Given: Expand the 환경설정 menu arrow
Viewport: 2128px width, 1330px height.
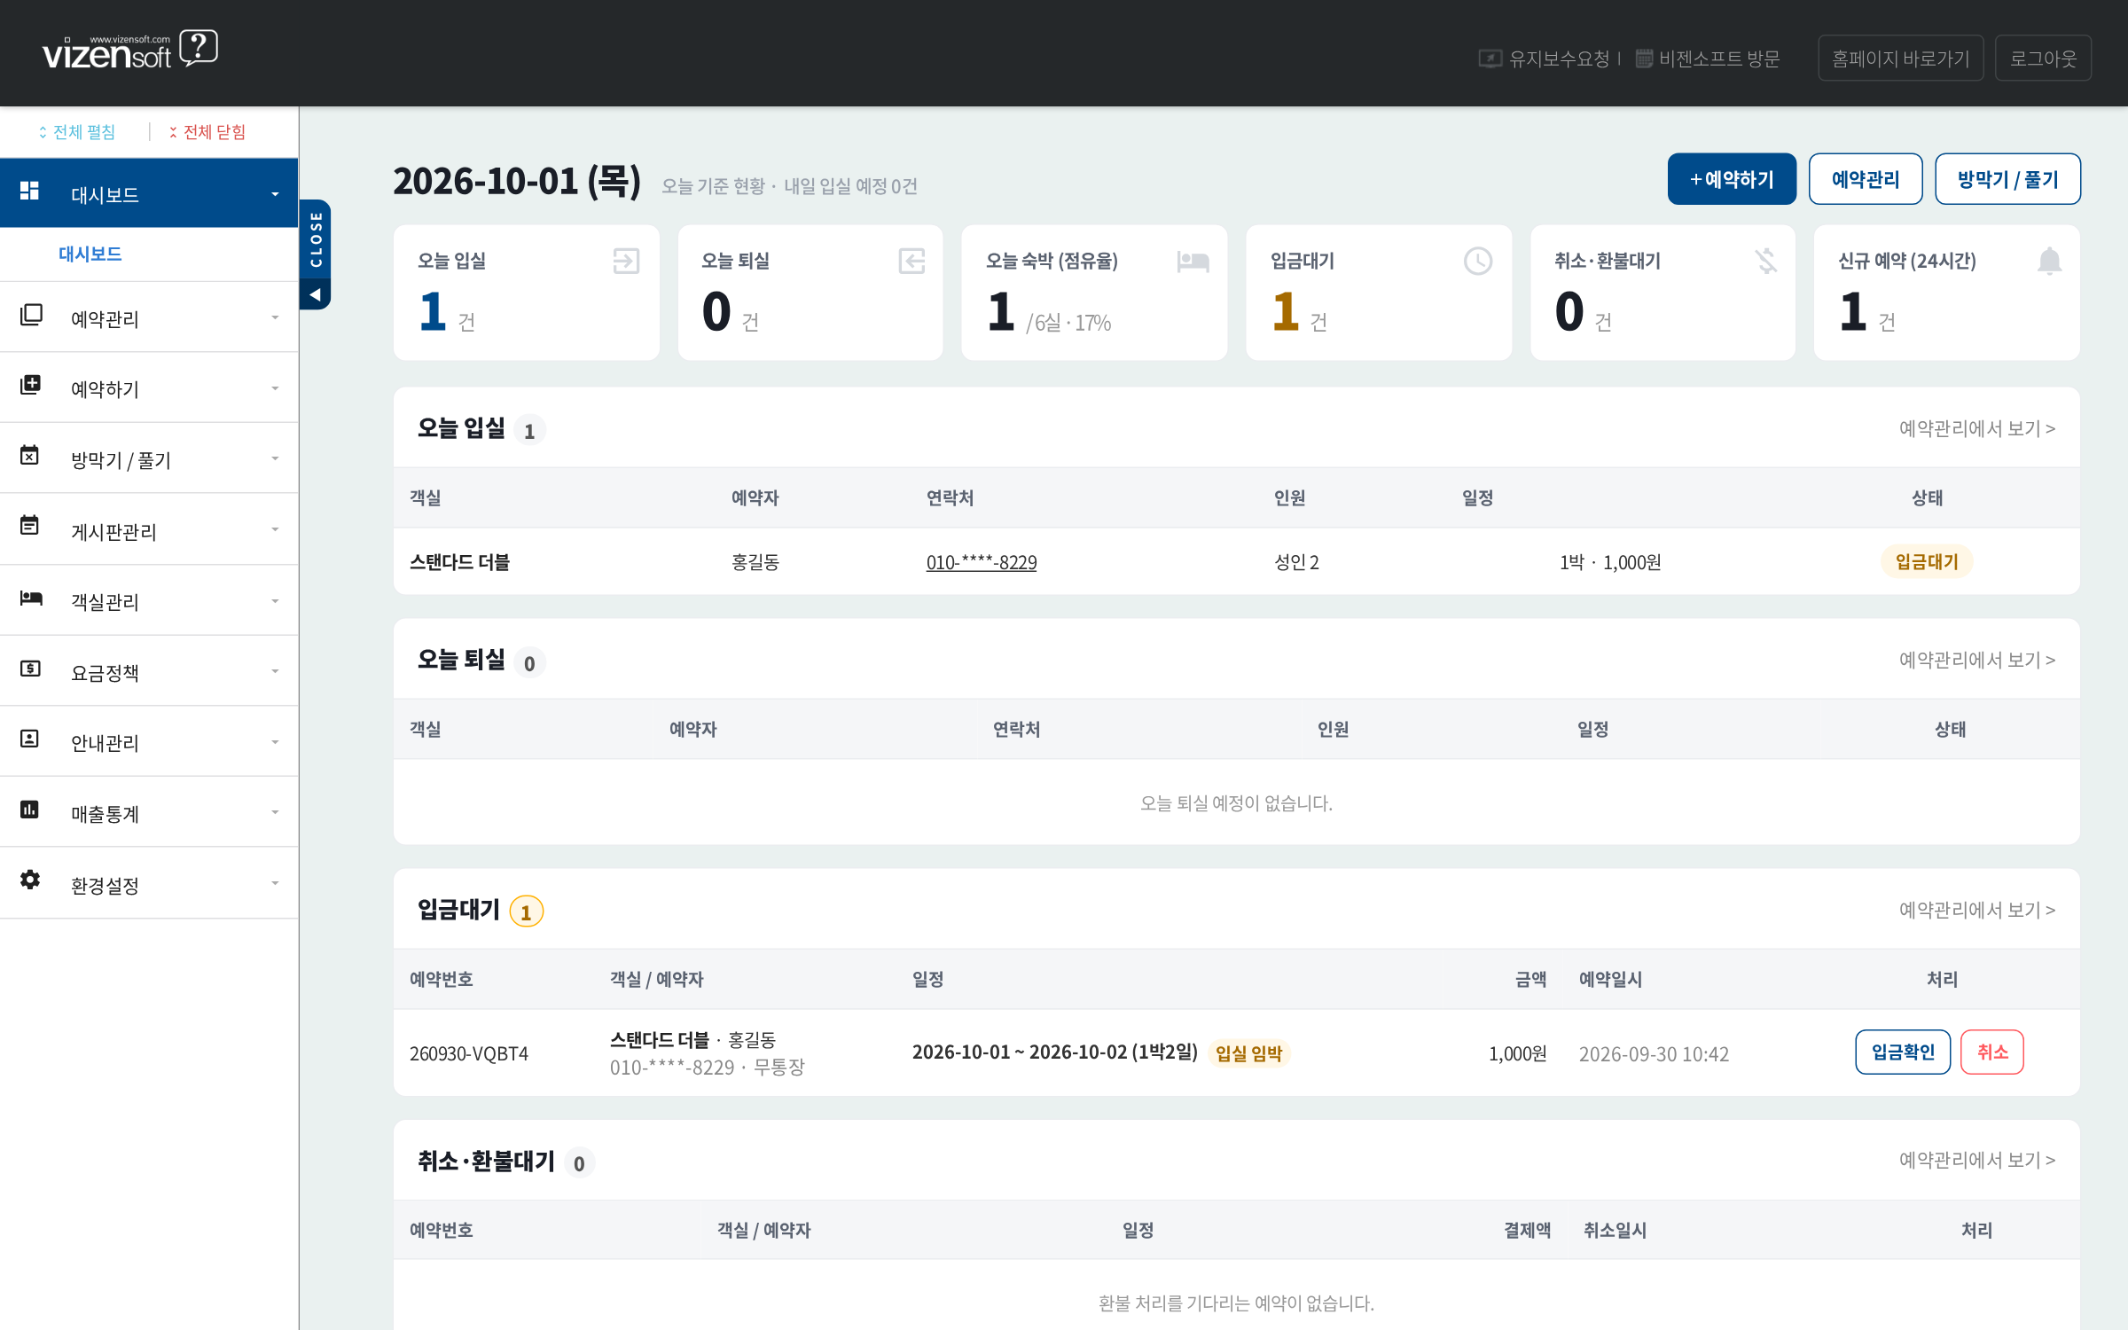Looking at the screenshot, I should click(275, 883).
